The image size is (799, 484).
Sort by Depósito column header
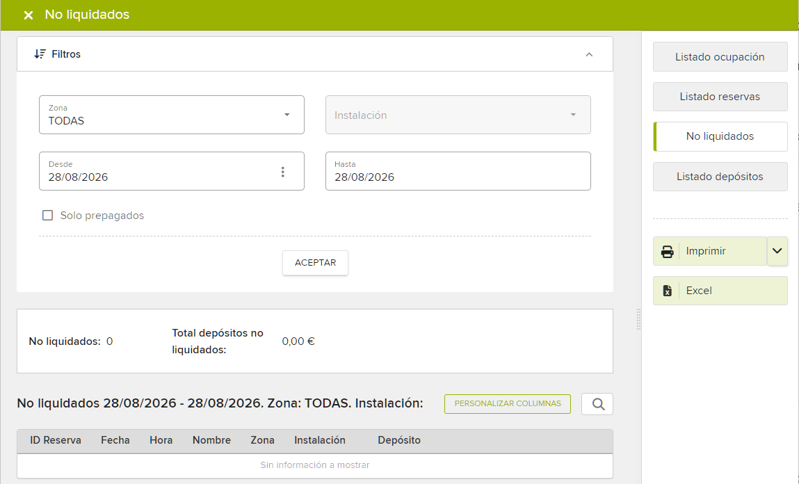(x=399, y=440)
